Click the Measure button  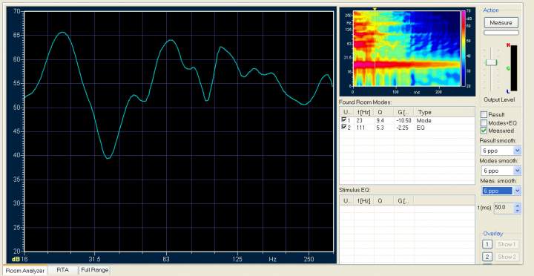pos(501,23)
